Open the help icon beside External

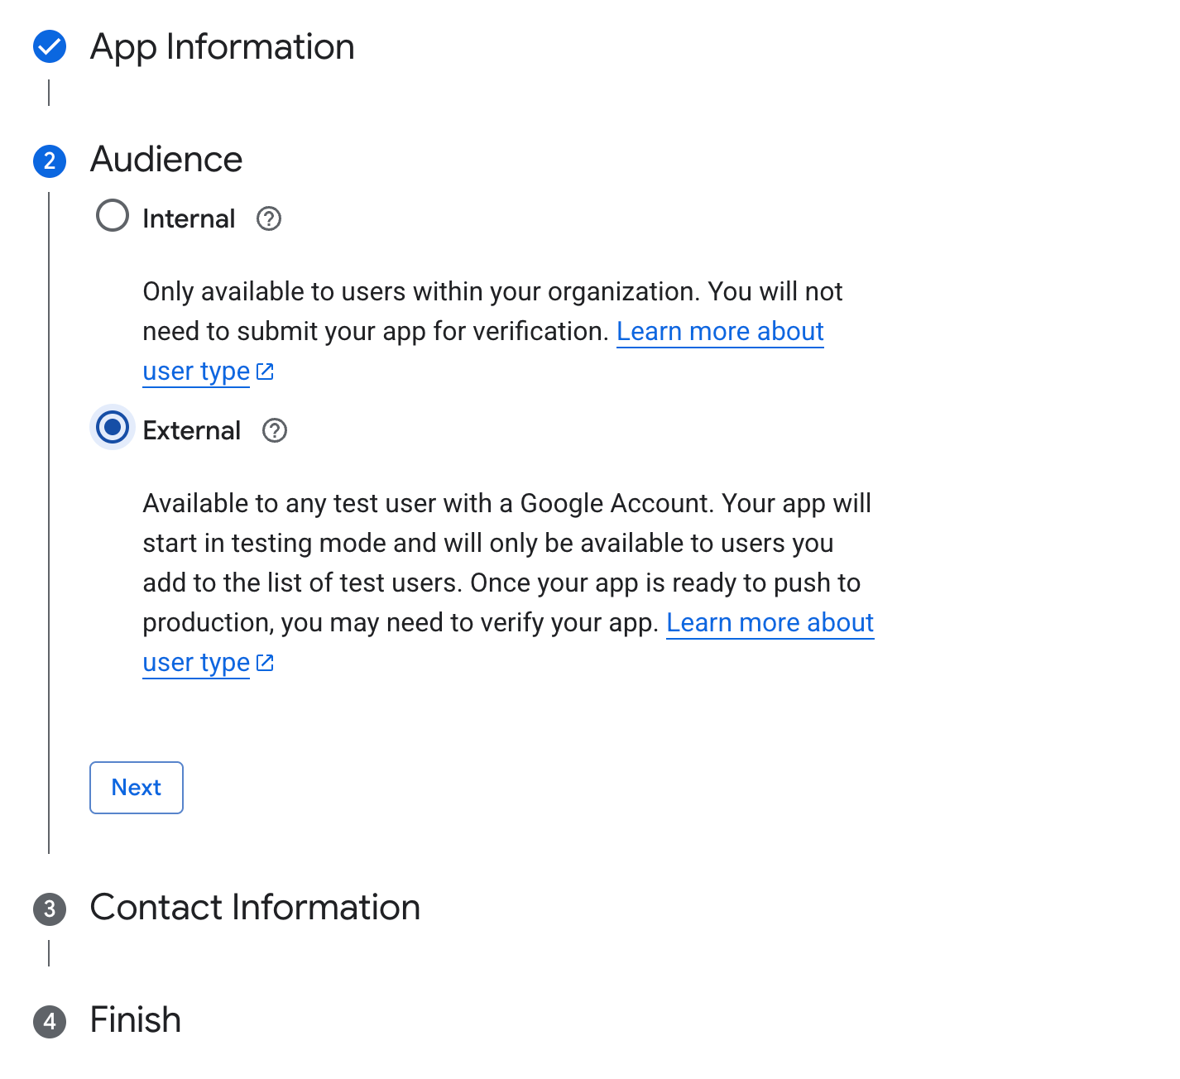(275, 431)
